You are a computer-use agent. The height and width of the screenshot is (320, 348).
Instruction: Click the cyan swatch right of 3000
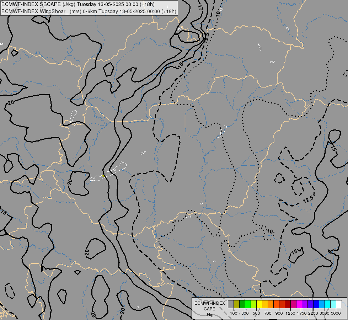328,304
